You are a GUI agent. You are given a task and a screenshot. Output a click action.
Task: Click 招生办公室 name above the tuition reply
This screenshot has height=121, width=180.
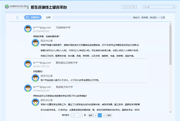point(46,41)
